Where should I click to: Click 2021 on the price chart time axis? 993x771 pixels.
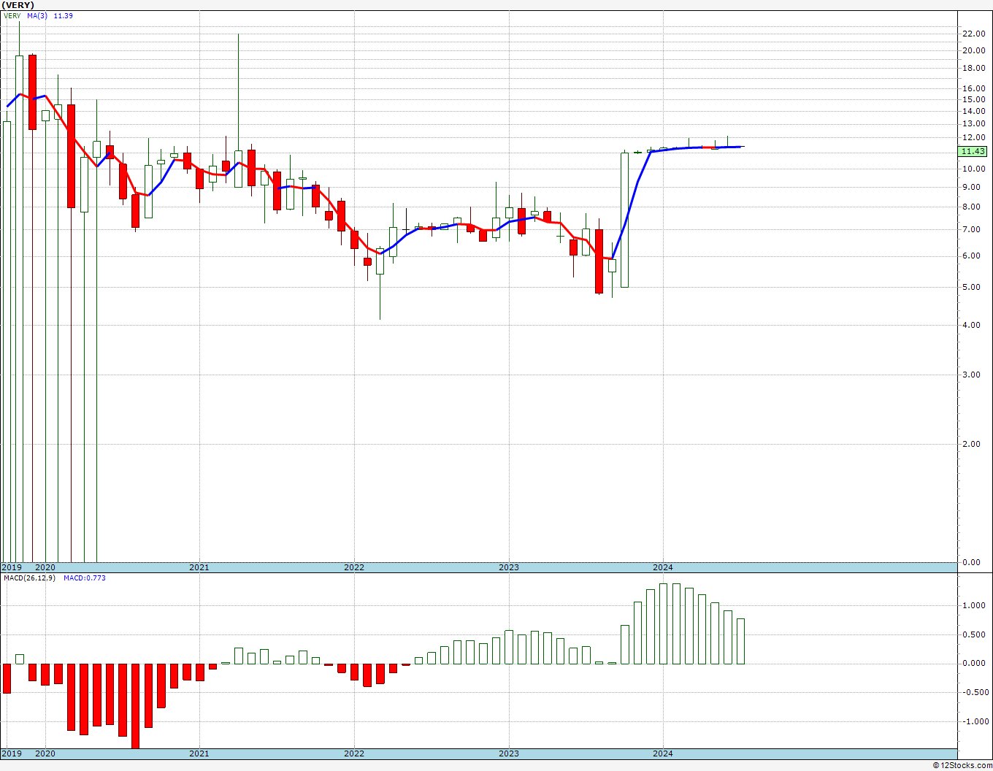(199, 567)
